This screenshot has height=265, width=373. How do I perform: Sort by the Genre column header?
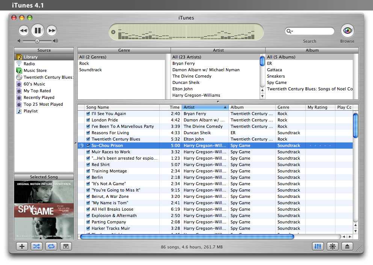(290, 107)
